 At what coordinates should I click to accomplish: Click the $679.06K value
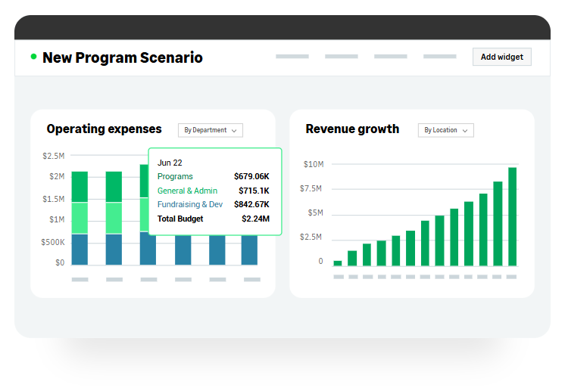[251, 177]
